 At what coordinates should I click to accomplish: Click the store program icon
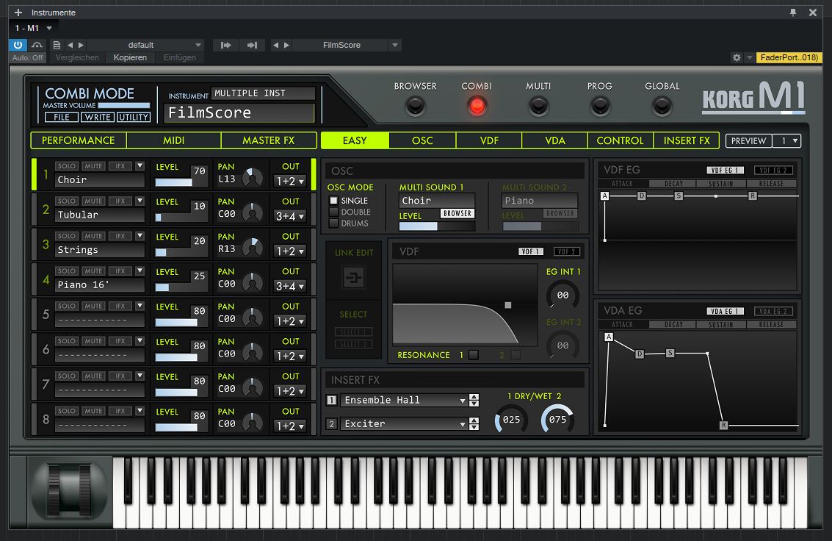click(x=252, y=45)
